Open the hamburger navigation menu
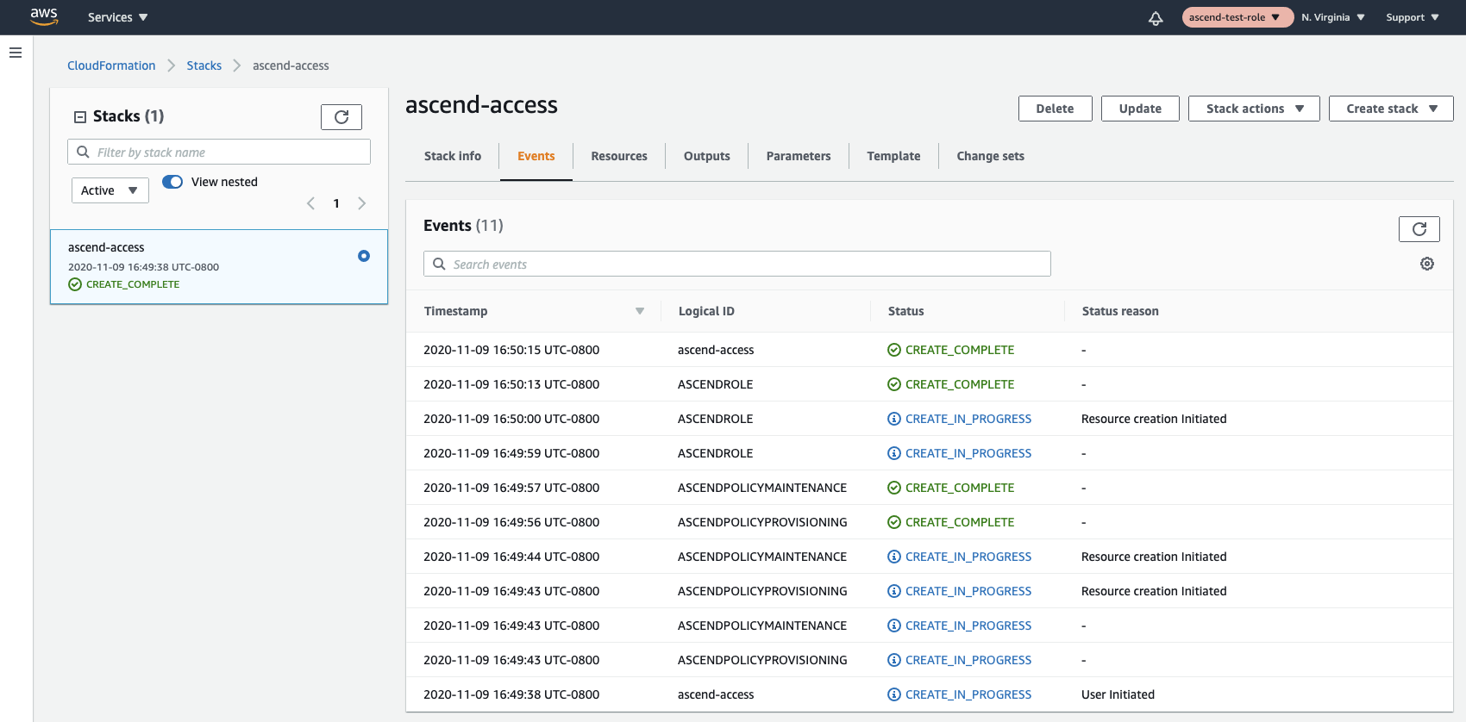Screen dimensions: 1466x722 (16, 53)
